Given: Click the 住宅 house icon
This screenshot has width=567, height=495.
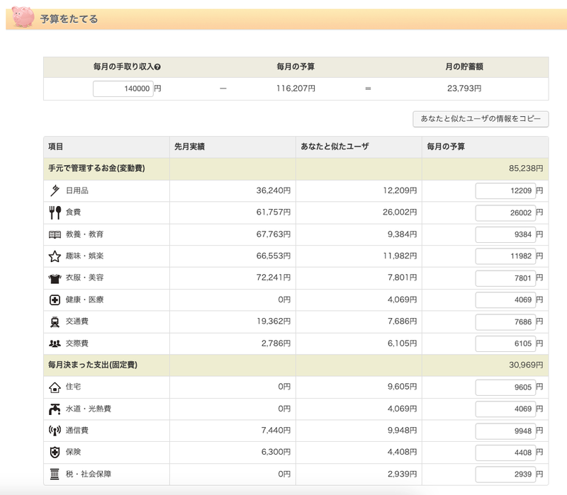Looking at the screenshot, I should tap(55, 387).
